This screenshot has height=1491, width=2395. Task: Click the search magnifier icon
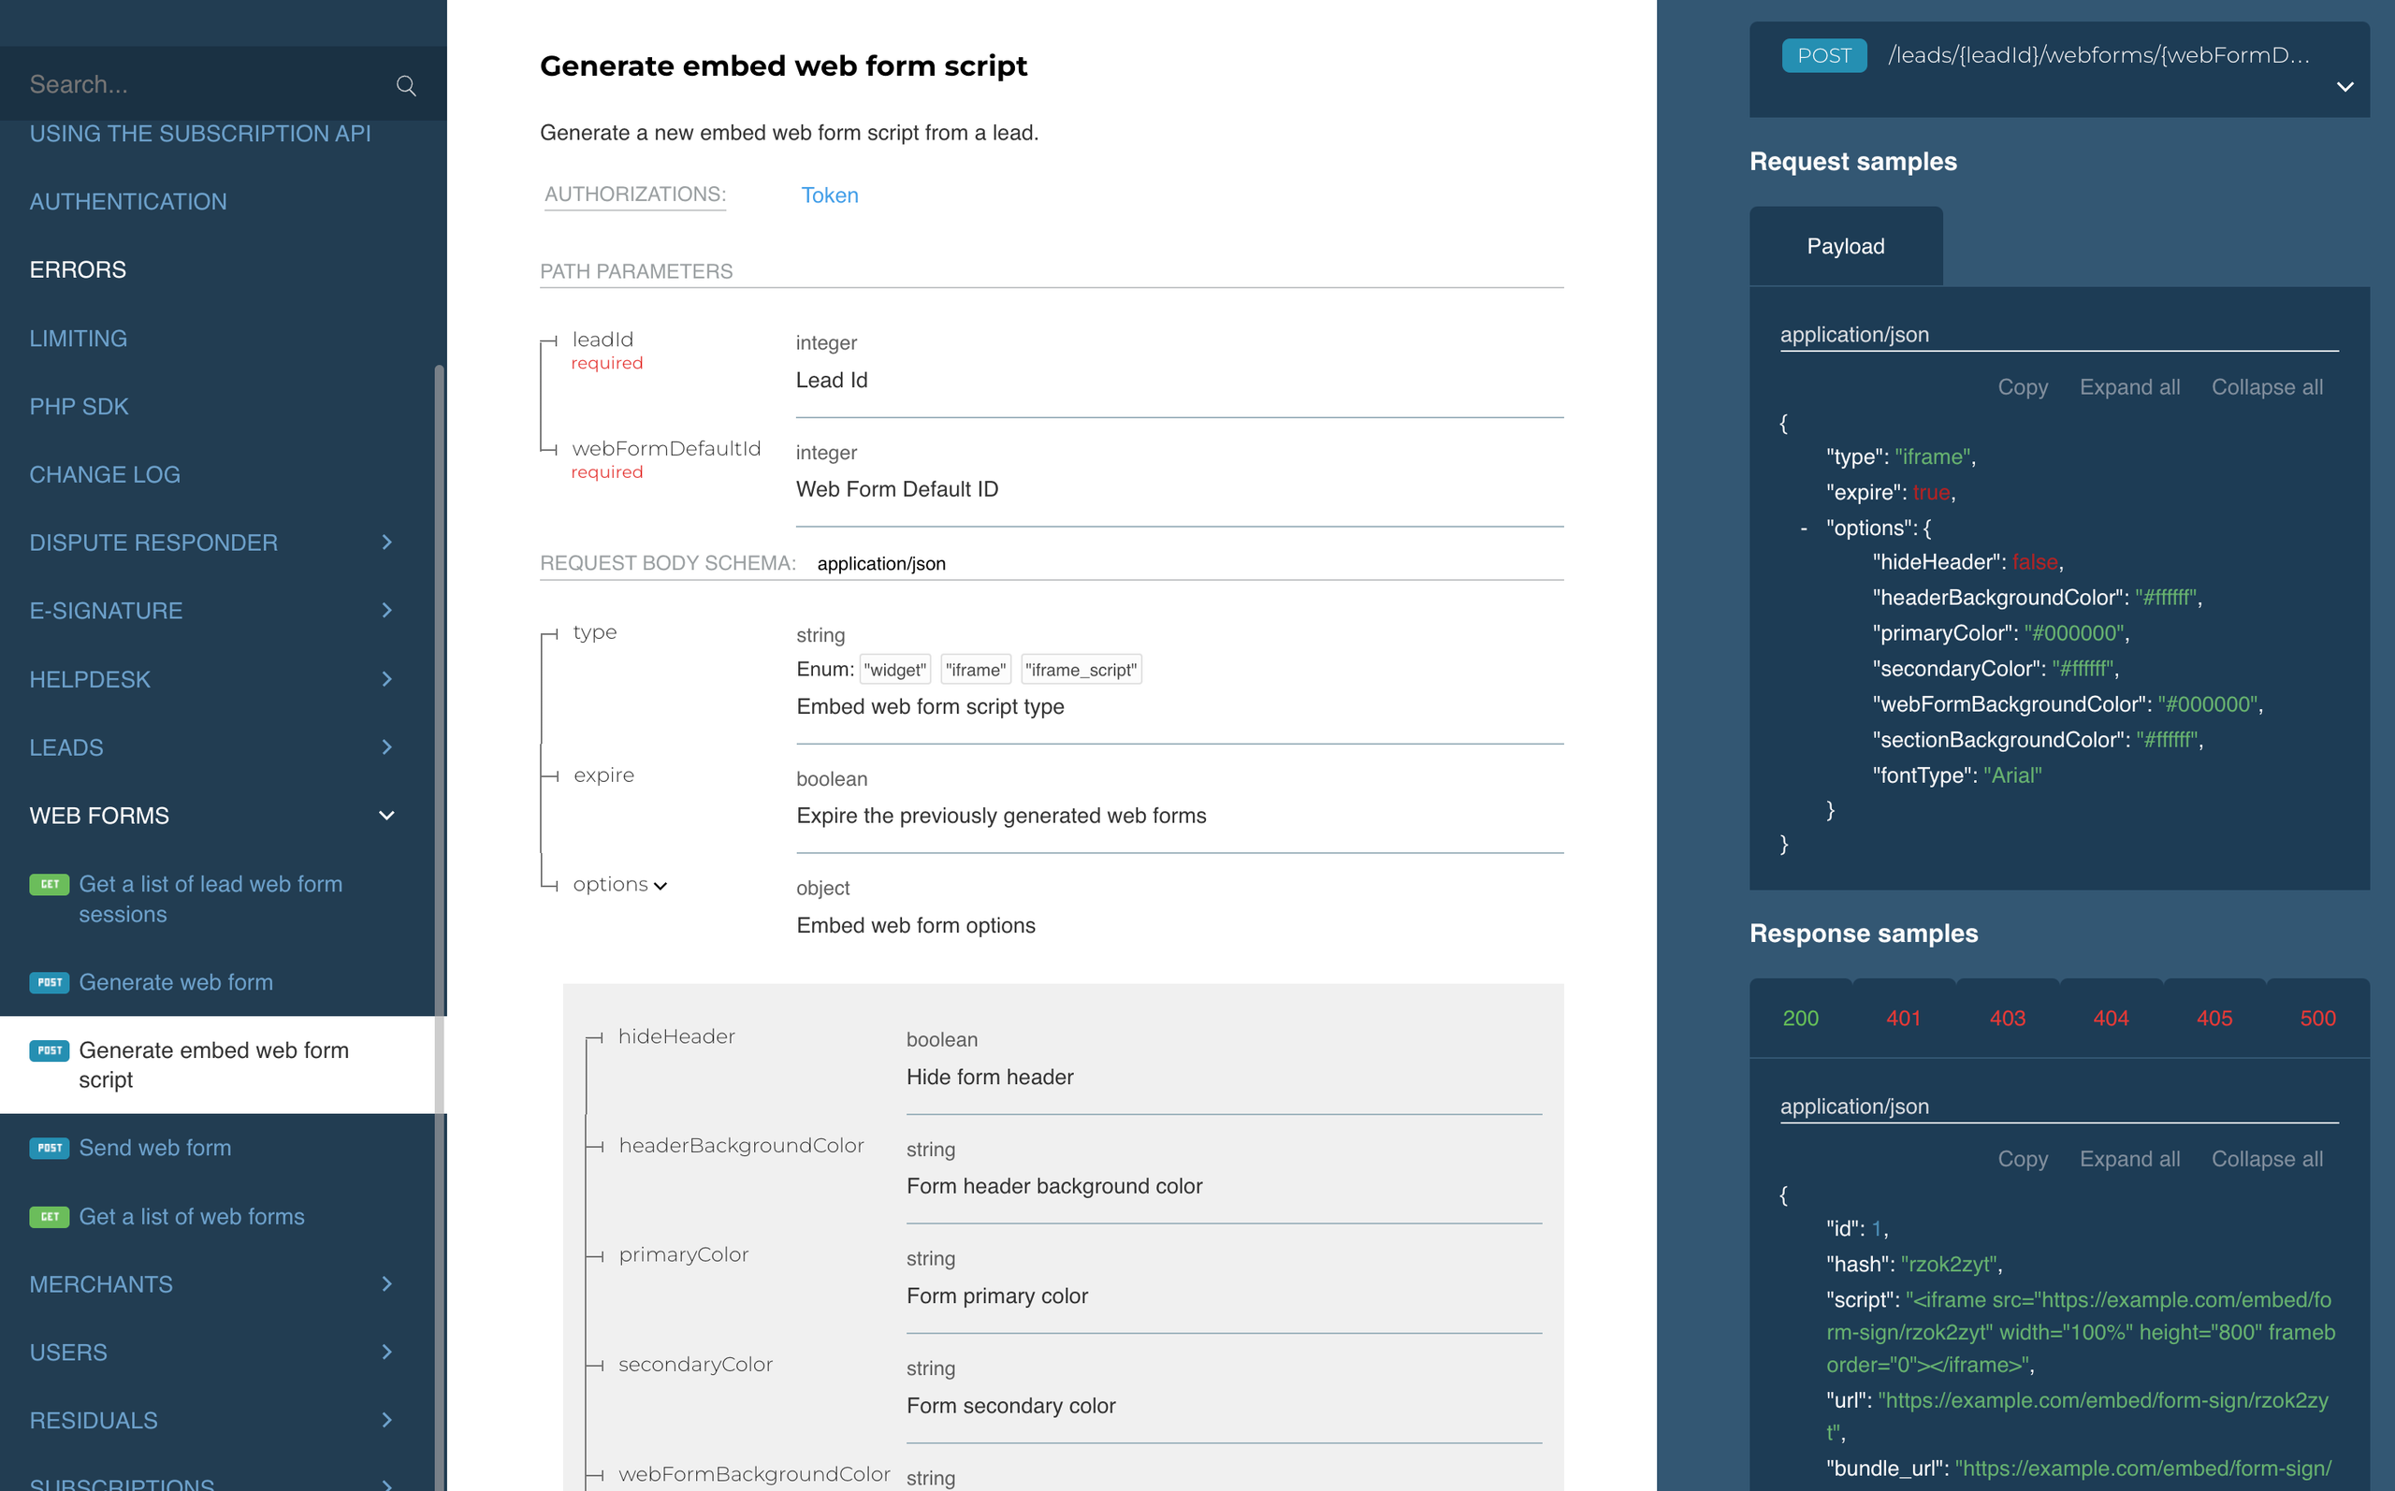(405, 86)
